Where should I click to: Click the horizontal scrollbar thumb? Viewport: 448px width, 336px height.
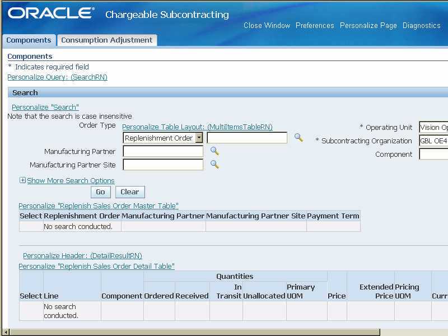(195, 332)
